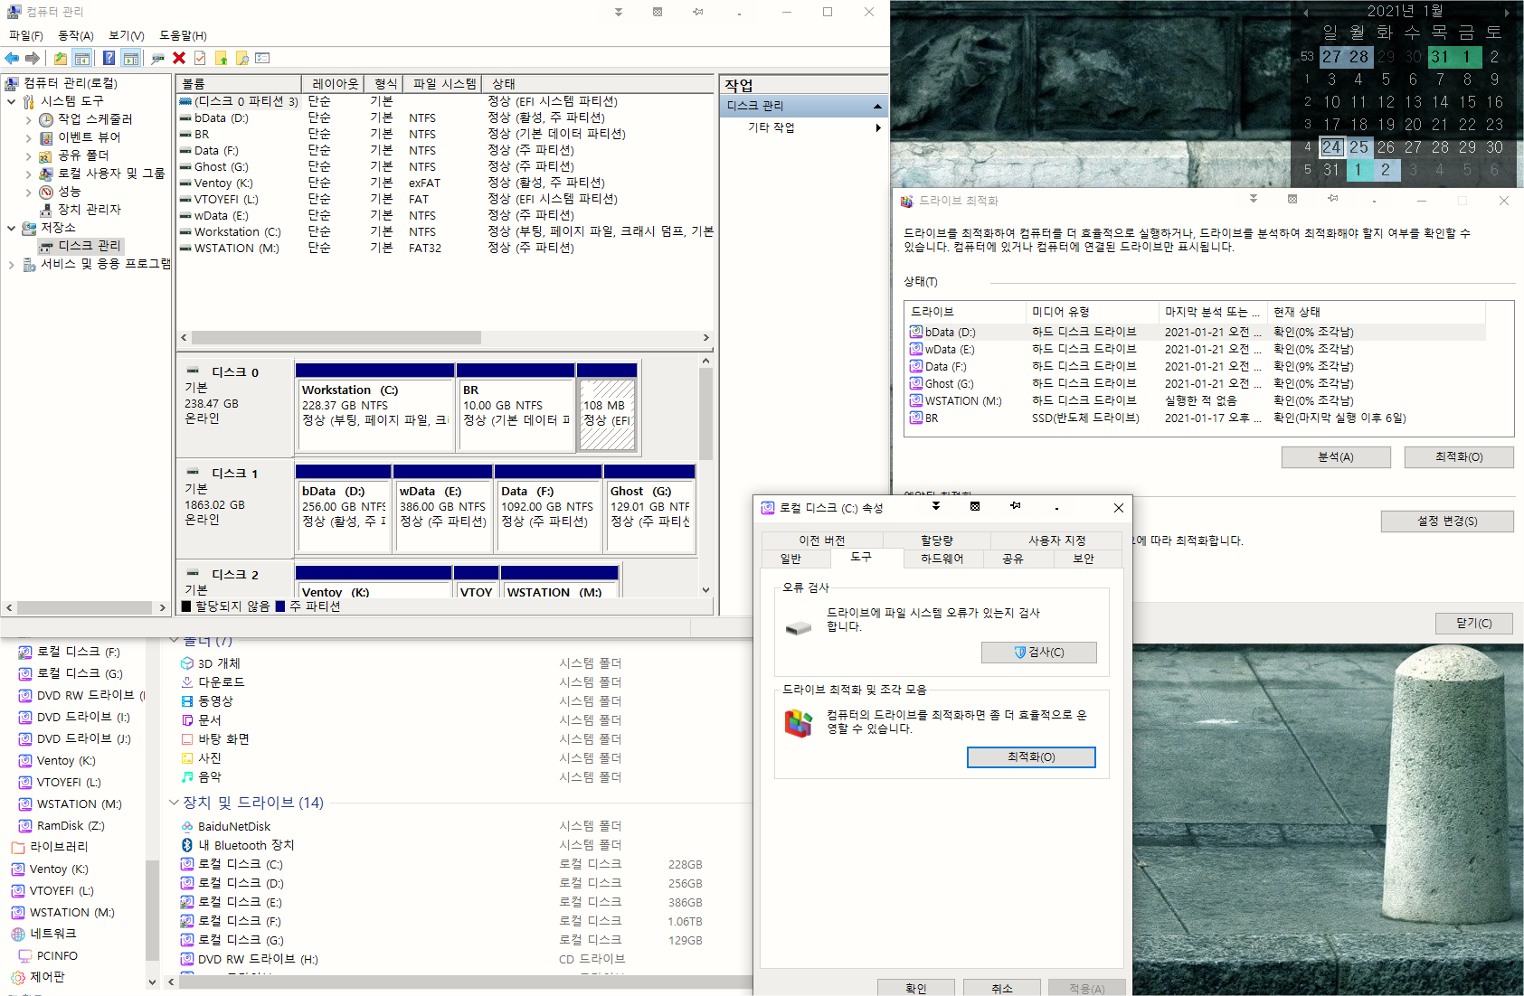Screen dimensions: 1524x996
Task: Select date 24 on the calendar widget
Action: pyautogui.click(x=1331, y=147)
